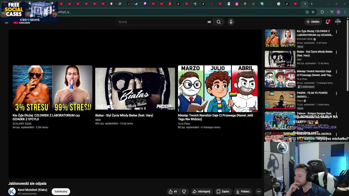Bookmark this page with the star icon

pyautogui.click(x=313, y=12)
